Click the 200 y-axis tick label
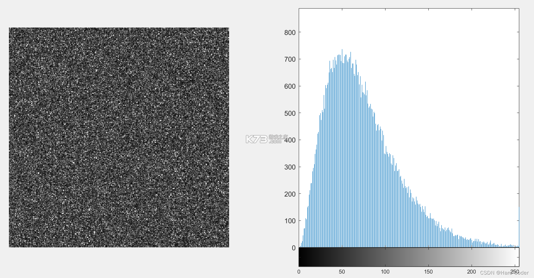 (290, 194)
